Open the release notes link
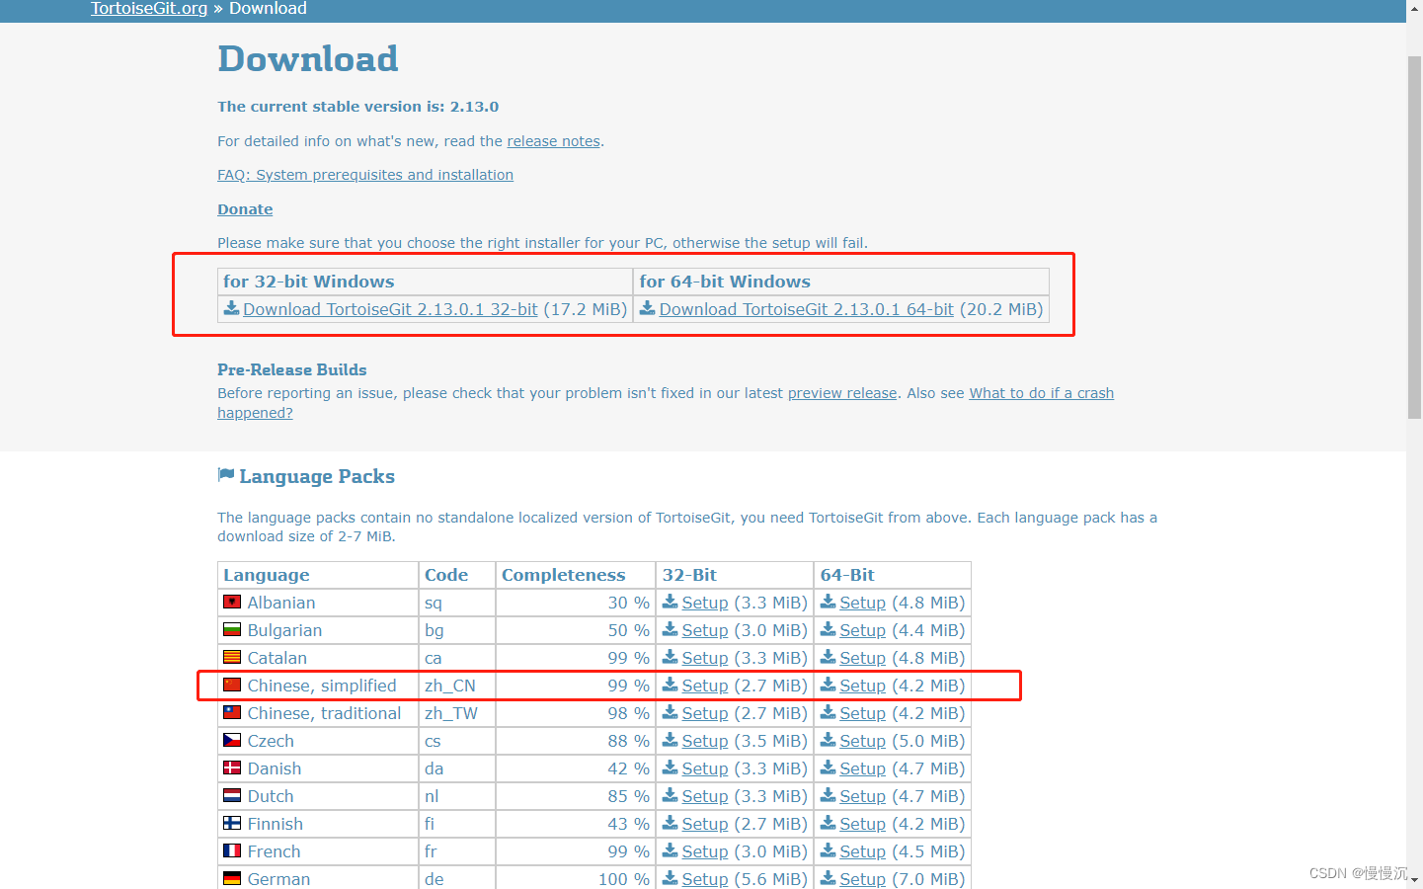The width and height of the screenshot is (1423, 889). tap(553, 141)
